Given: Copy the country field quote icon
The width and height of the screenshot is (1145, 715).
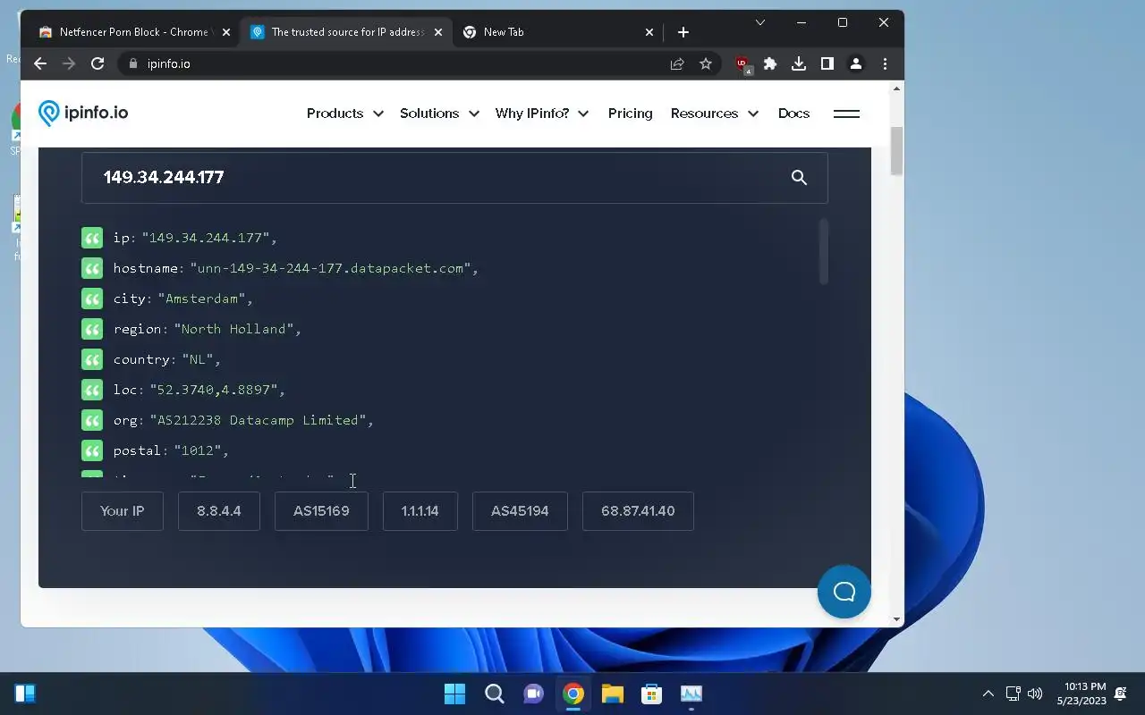Looking at the screenshot, I should (92, 359).
